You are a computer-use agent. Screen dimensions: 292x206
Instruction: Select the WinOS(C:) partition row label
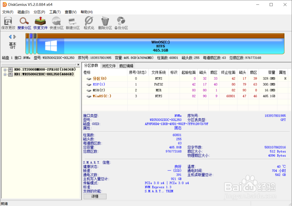pos(102,96)
